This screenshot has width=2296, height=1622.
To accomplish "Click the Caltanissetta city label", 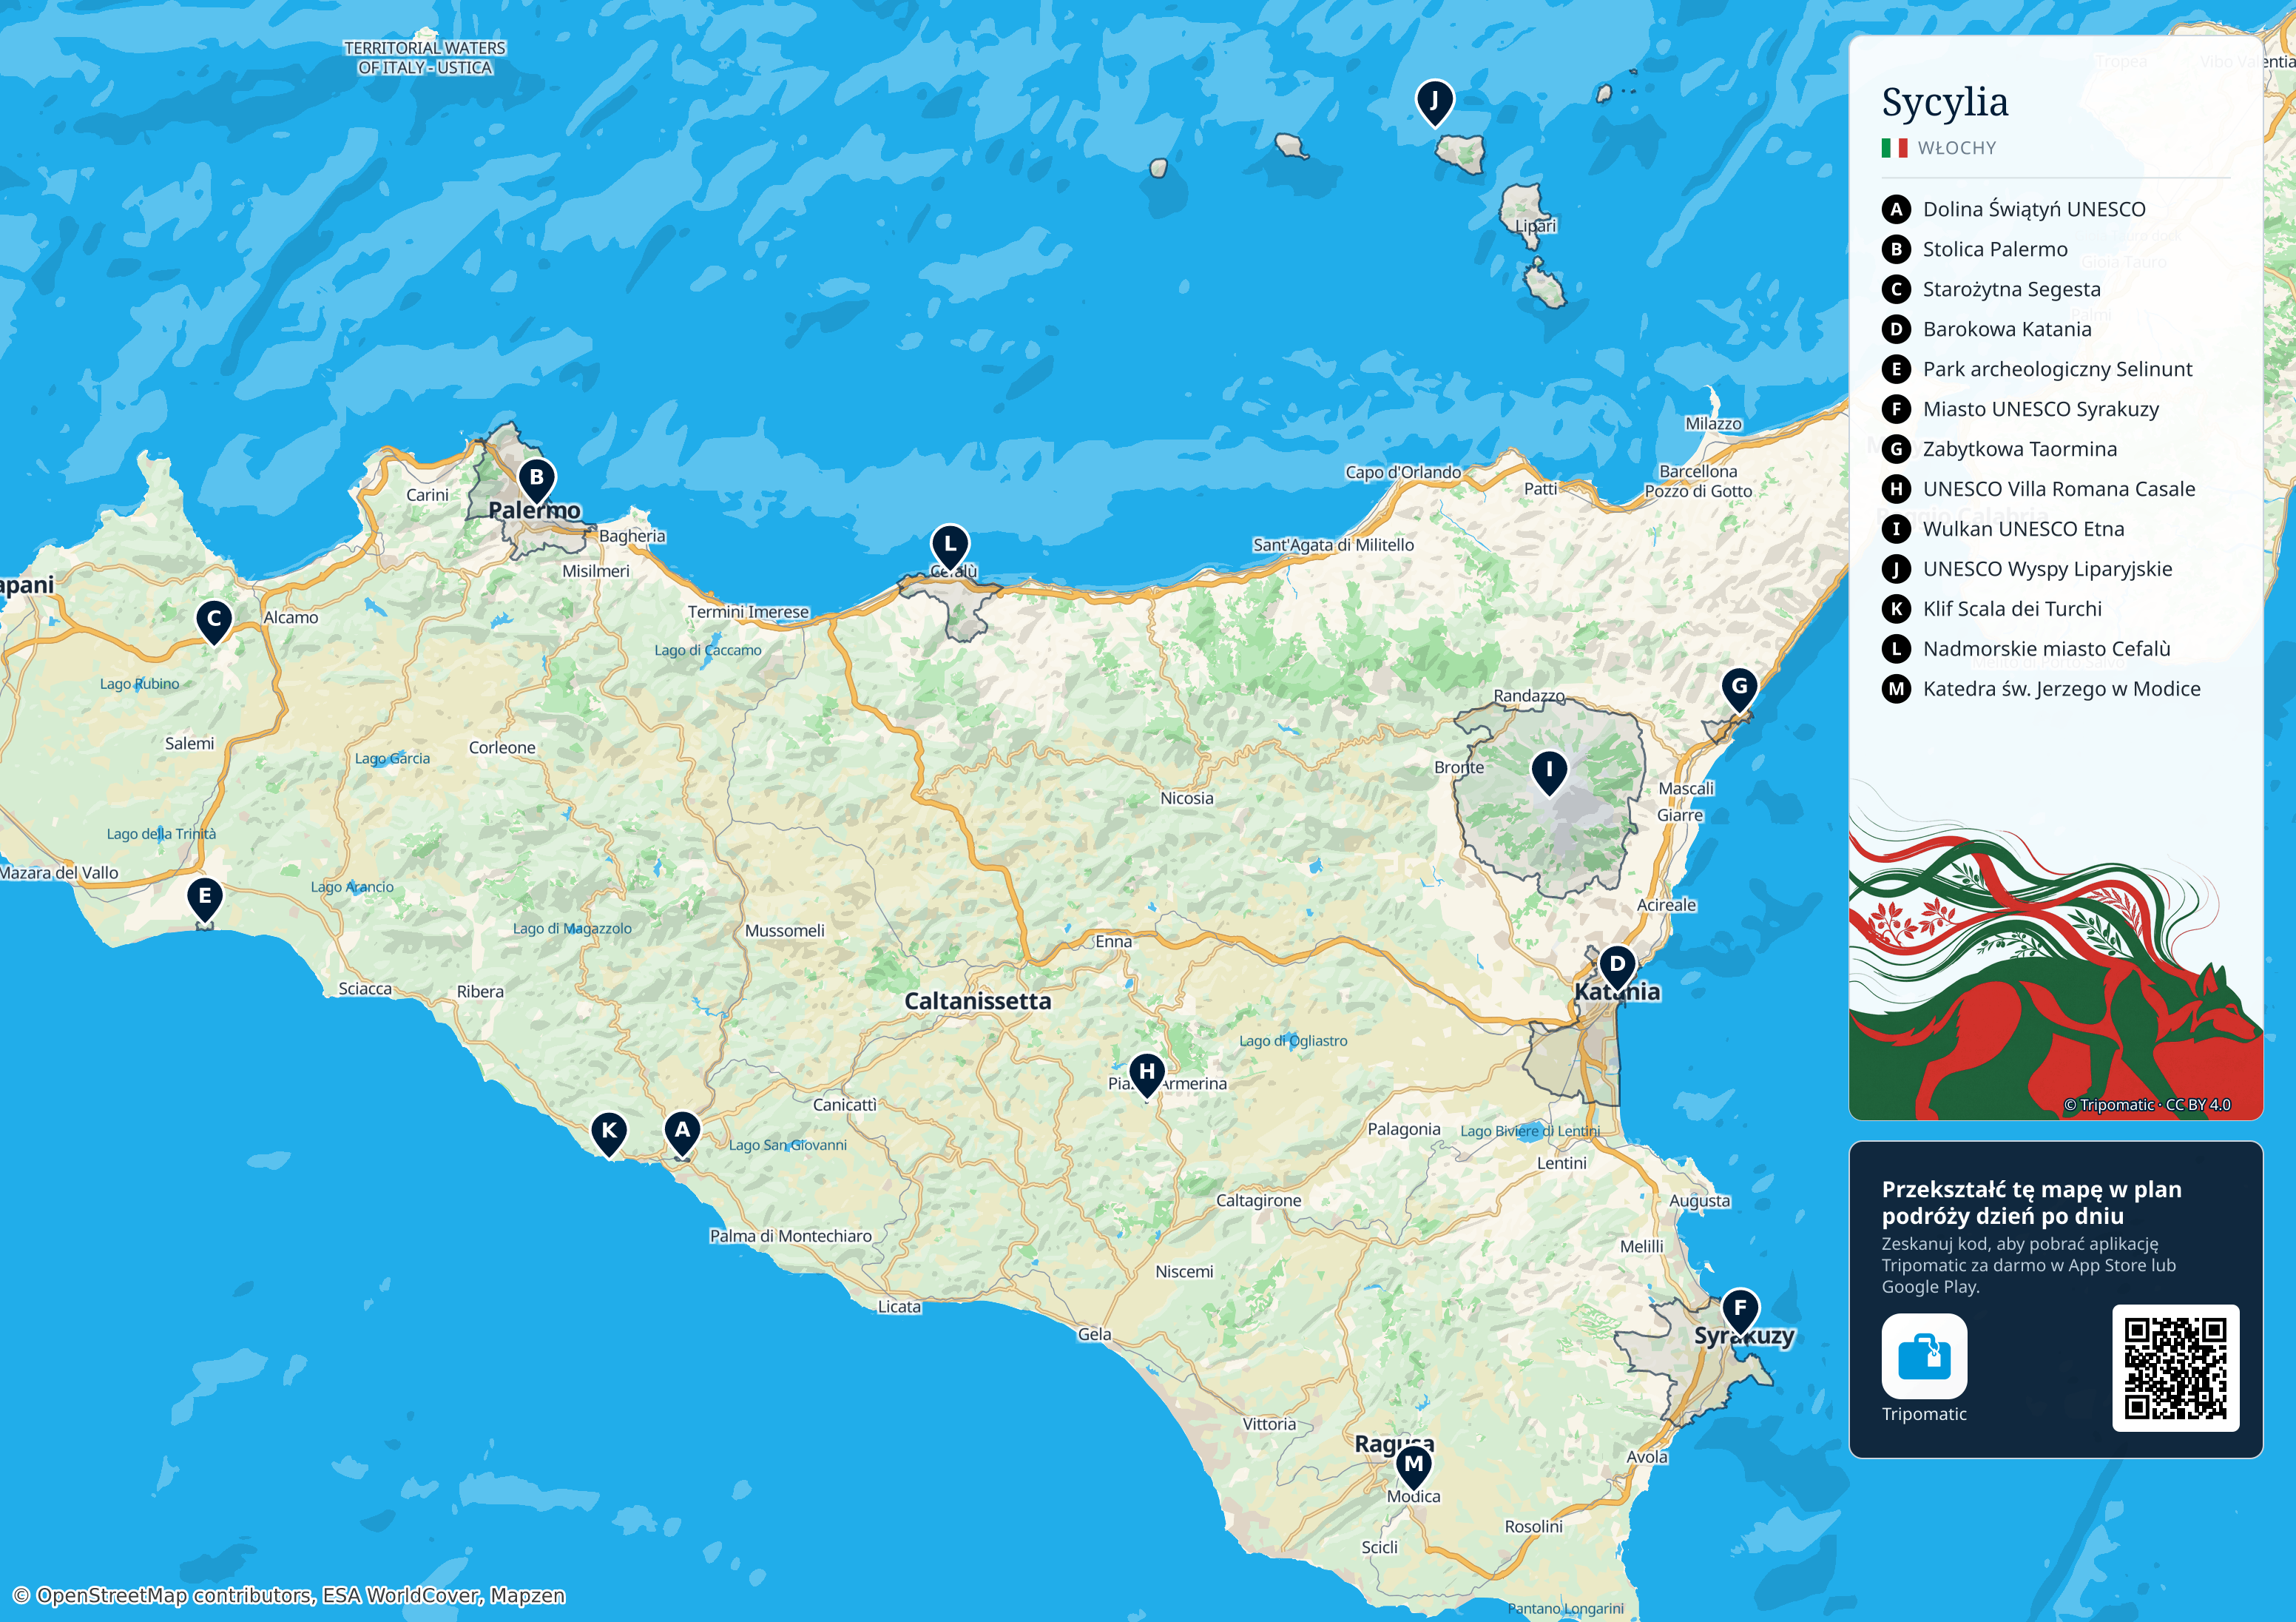I will [x=978, y=1000].
